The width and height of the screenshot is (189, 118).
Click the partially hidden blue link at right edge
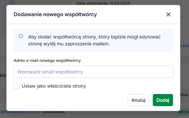[184, 46]
